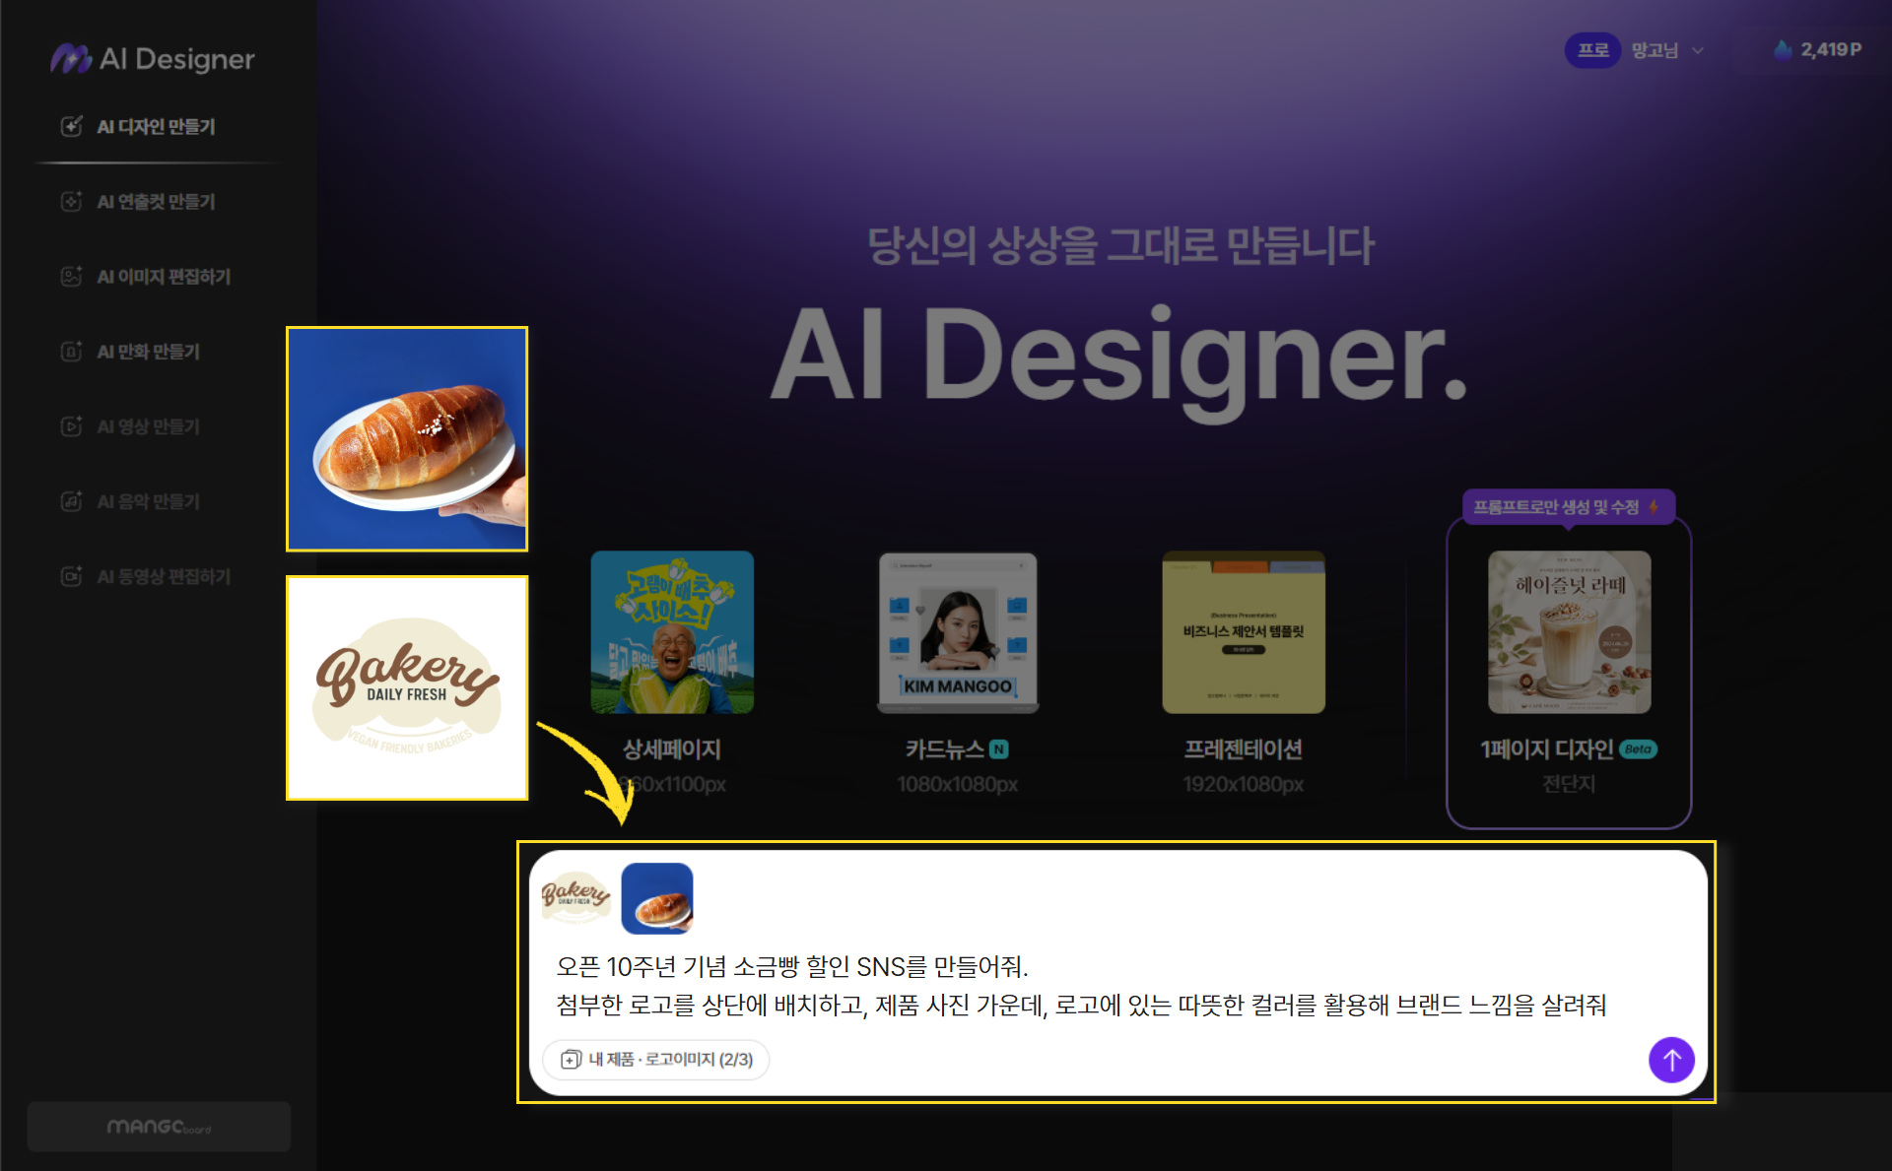Select the AI 연출컷 만들기 icon
The image size is (1892, 1171).
click(x=71, y=201)
